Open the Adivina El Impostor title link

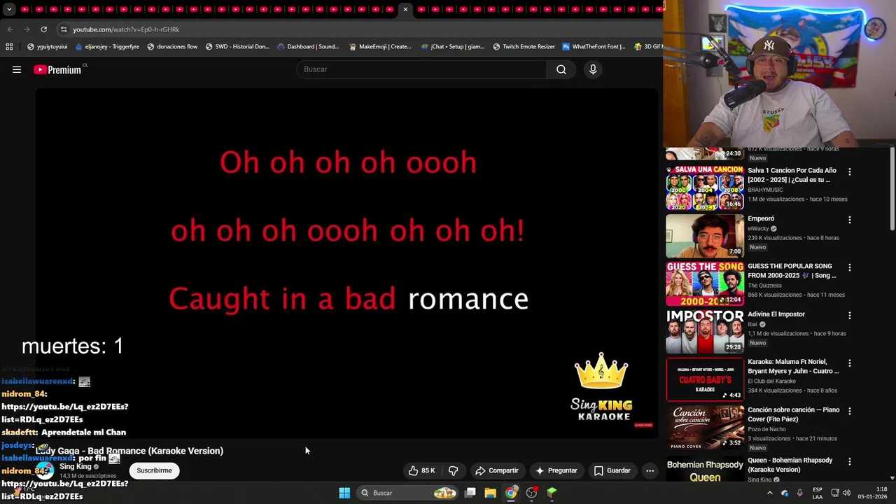(x=776, y=314)
